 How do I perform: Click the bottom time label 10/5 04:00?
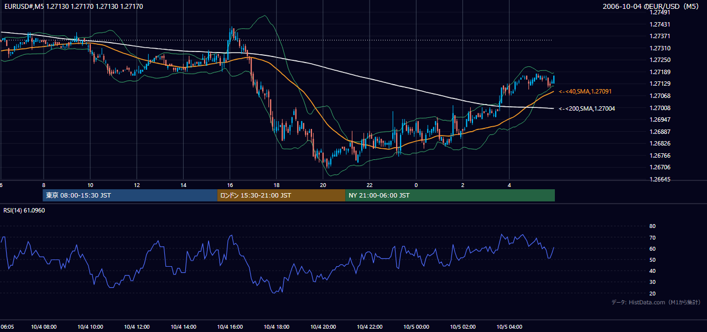(509, 327)
